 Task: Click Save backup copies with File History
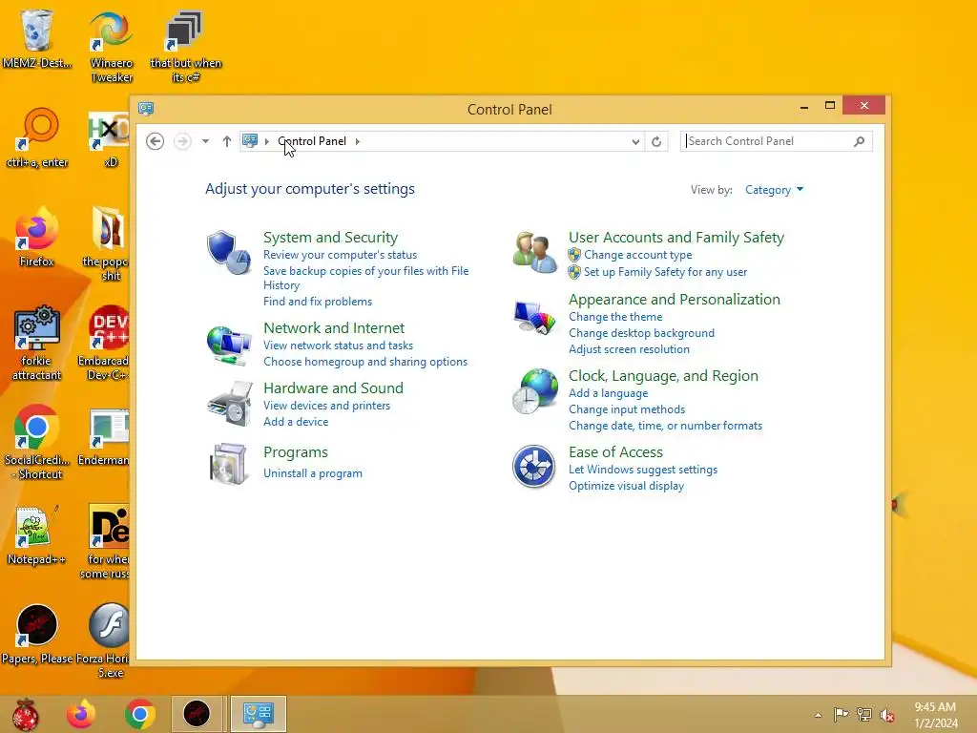click(x=365, y=278)
